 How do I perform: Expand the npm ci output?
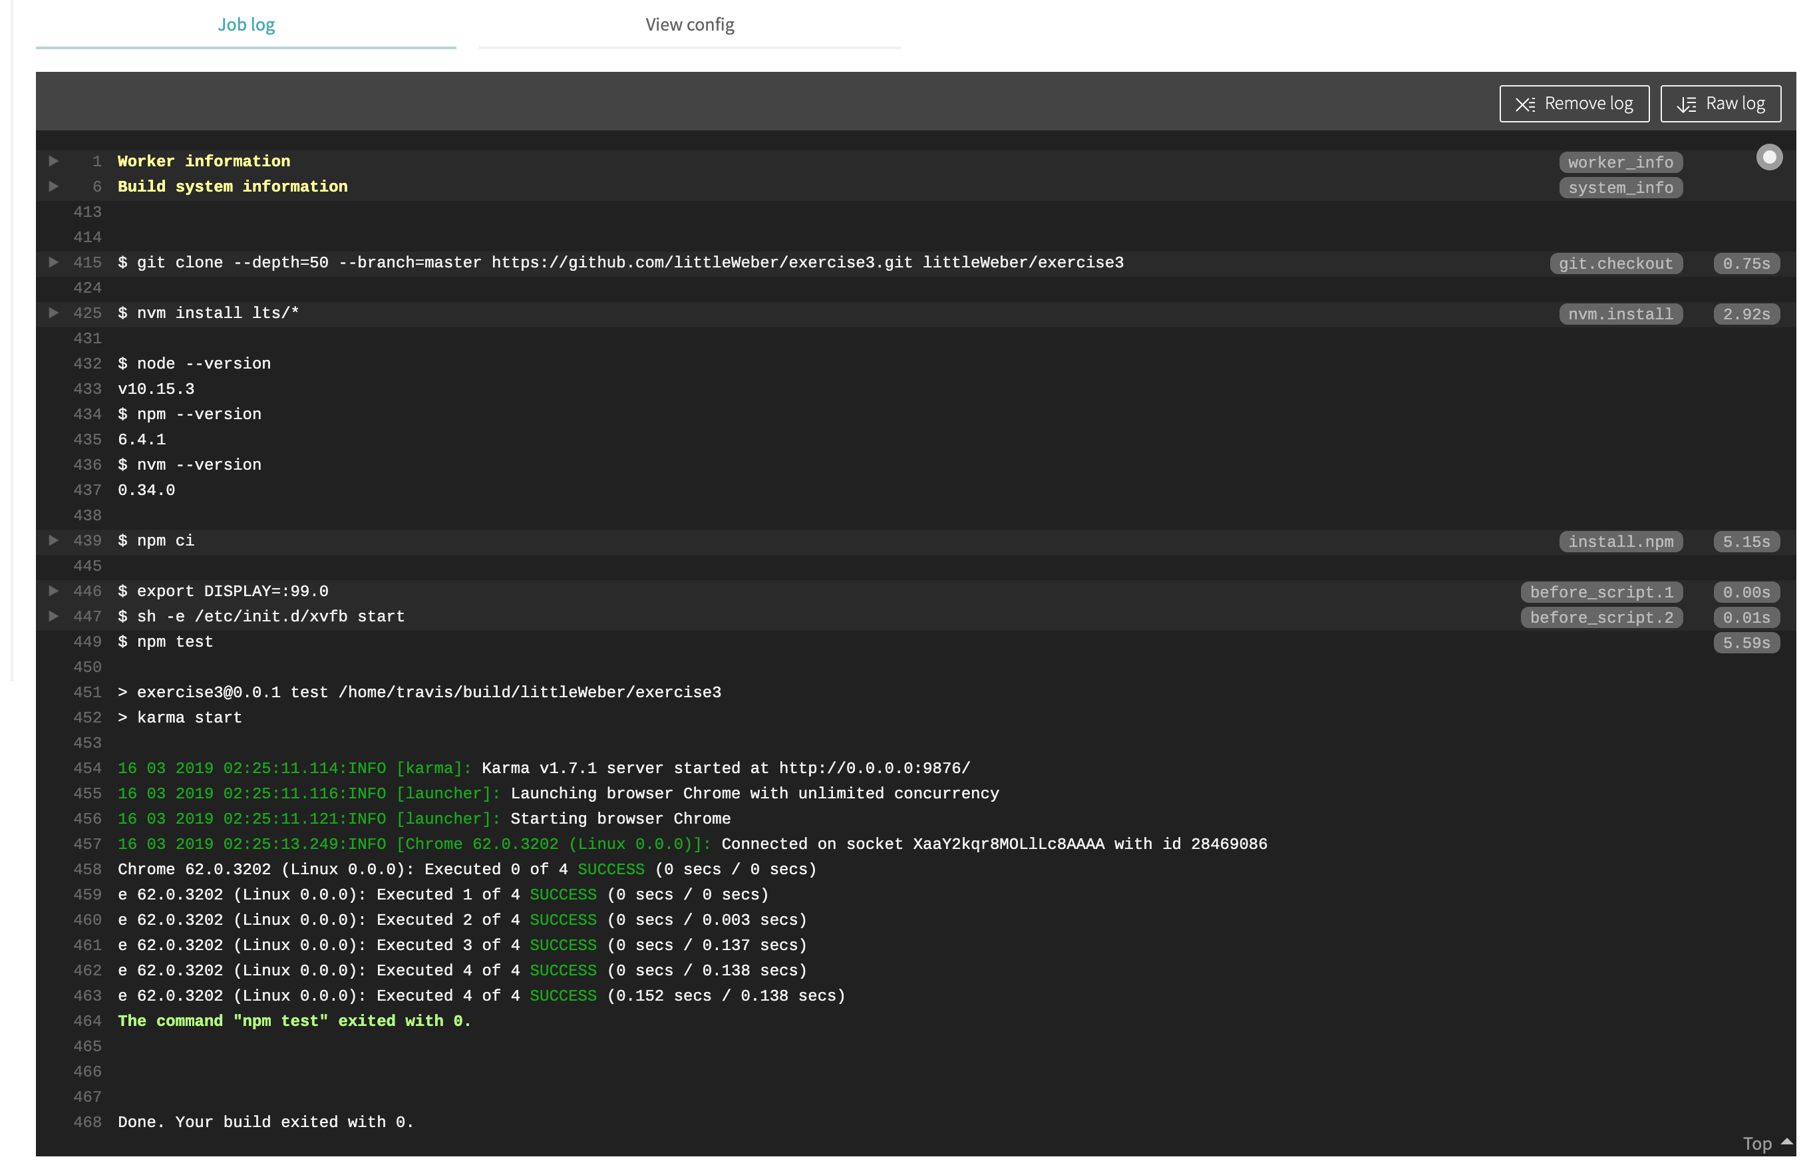click(53, 541)
